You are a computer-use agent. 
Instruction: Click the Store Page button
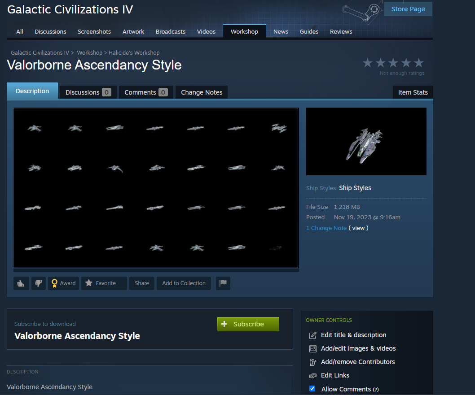point(408,9)
